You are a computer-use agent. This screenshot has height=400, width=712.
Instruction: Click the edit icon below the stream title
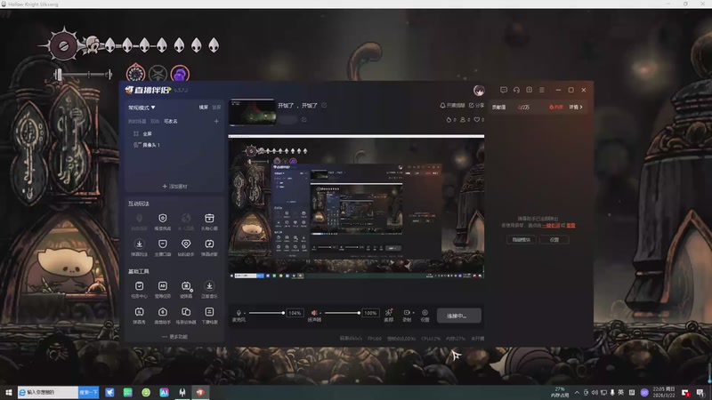click(x=303, y=120)
